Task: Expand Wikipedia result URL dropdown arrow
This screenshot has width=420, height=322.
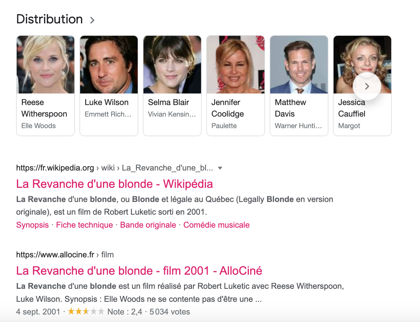Action: tap(220, 168)
